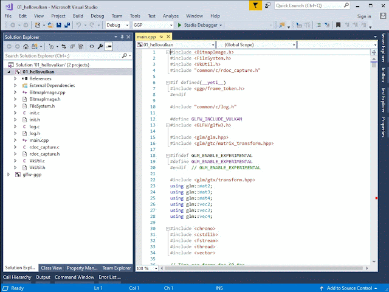Image resolution: width=389 pixels, height=292 pixels.
Task: Open the Server Explorer side tab
Action: pos(384,47)
